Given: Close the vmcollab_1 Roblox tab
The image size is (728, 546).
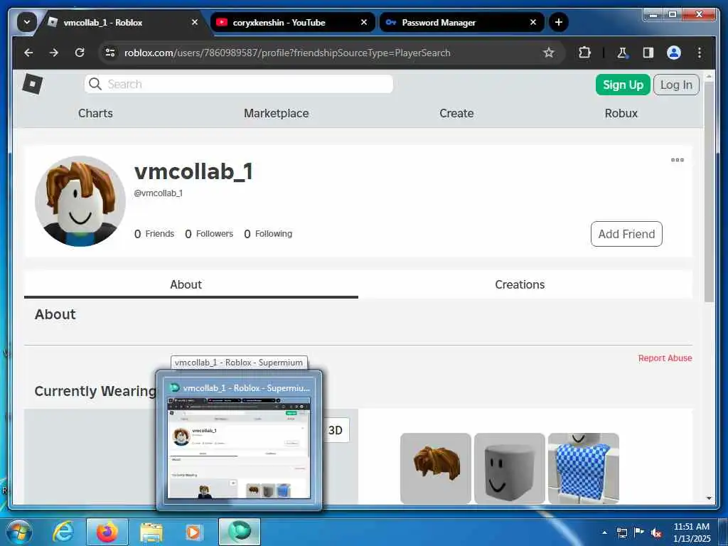Looking at the screenshot, I should (x=195, y=22).
